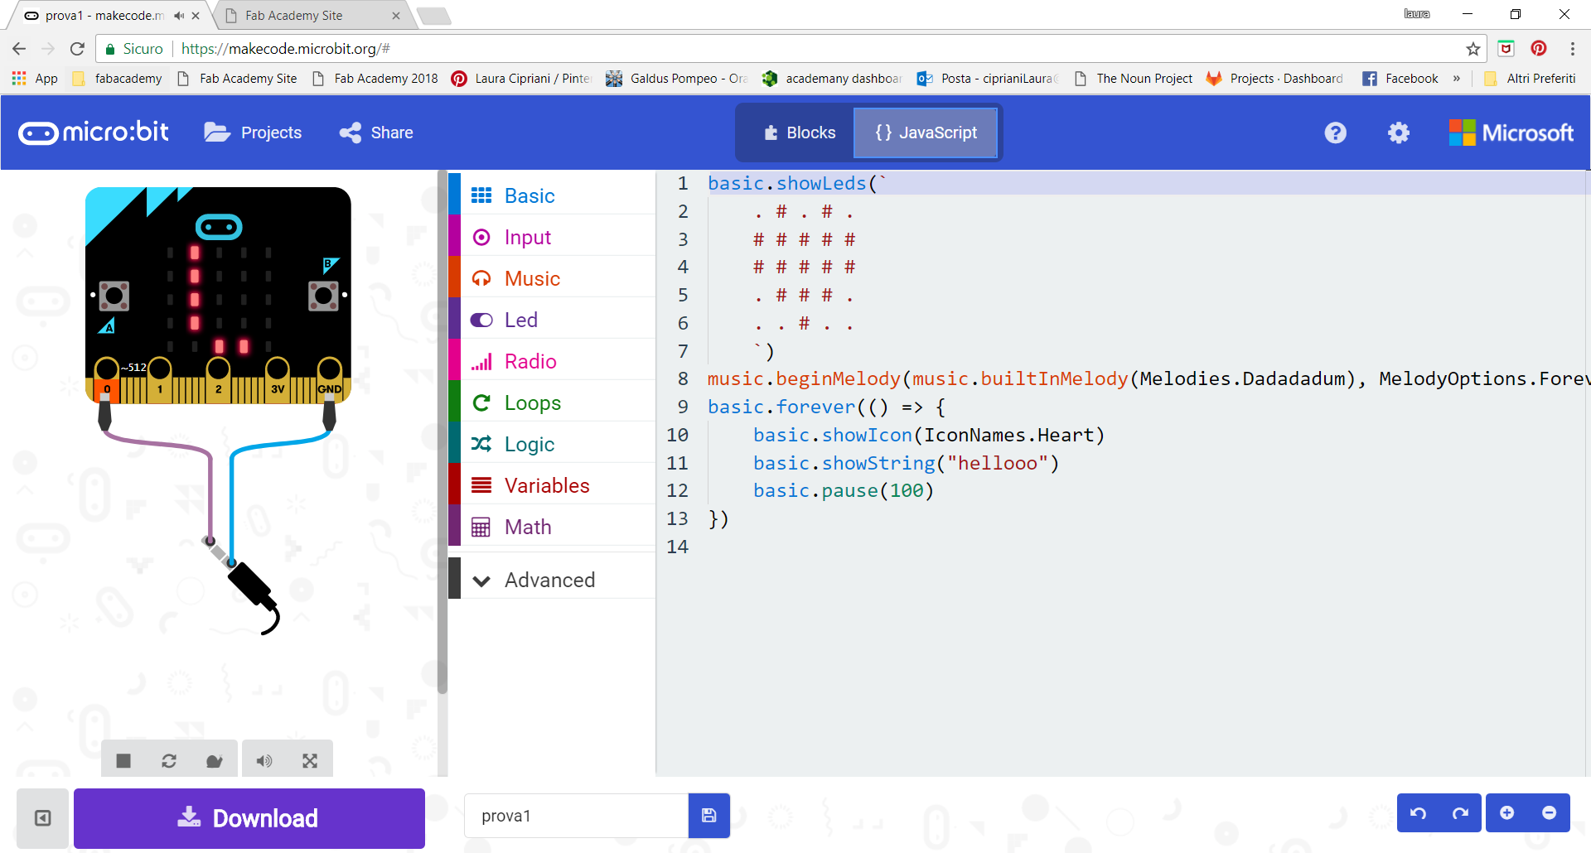This screenshot has height=853, width=1591.
Task: Click the toolbox vertical scrollbar
Action: tap(442, 431)
